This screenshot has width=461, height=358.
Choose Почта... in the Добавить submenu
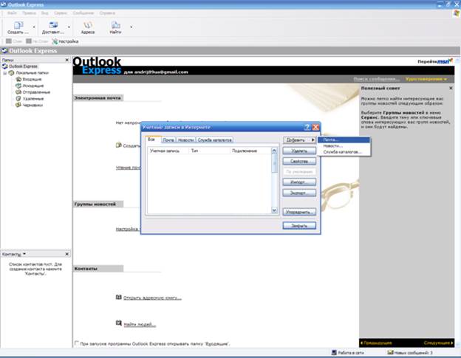click(344, 140)
